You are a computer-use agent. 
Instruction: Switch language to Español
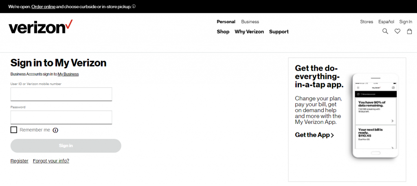tap(386, 22)
